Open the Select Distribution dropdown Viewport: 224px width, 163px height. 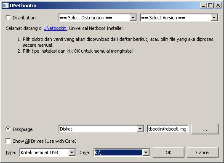pos(98,18)
